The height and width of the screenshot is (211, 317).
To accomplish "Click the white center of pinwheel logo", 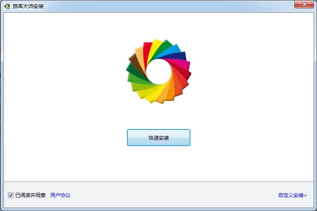I will [159, 71].
